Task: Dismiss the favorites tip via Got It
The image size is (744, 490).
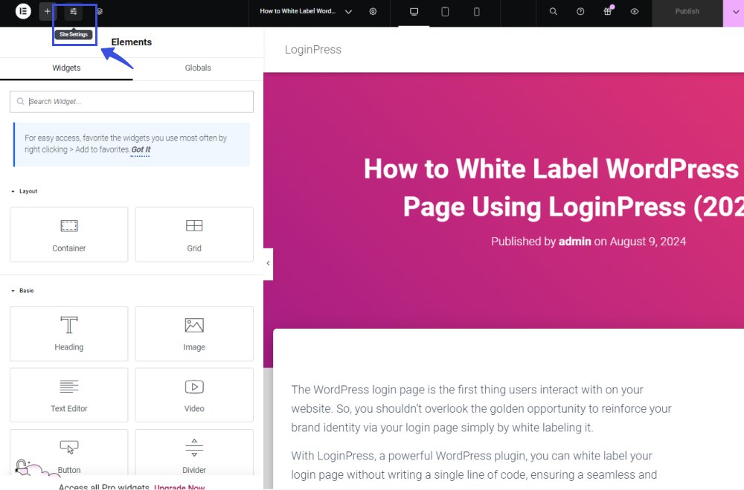Action: coord(141,150)
